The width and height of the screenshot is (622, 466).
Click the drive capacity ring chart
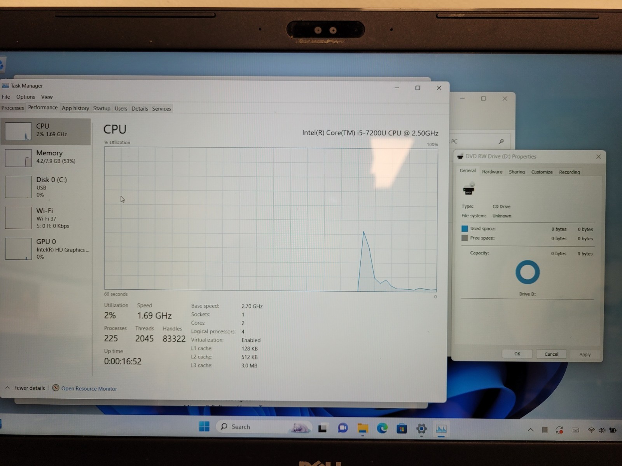point(528,272)
